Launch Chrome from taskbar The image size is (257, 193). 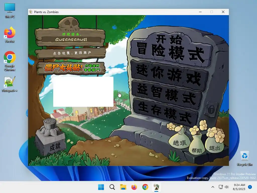pos(145,187)
